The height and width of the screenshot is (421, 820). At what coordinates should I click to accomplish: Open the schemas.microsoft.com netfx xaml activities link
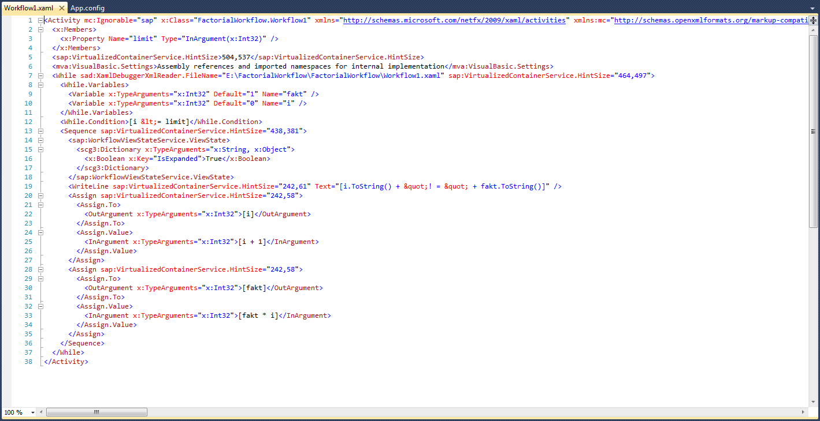tap(454, 20)
